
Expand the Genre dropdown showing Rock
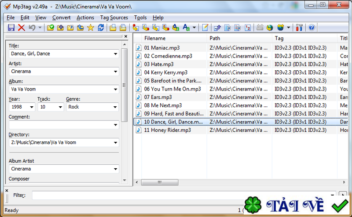click(115, 107)
